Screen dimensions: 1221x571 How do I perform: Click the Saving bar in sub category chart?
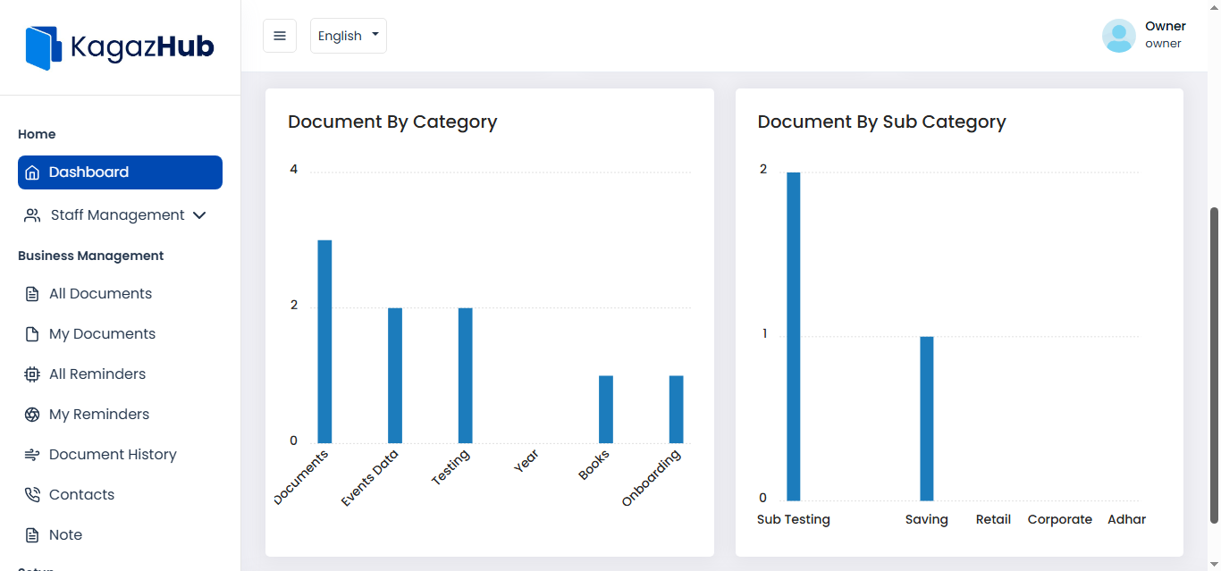point(926,418)
